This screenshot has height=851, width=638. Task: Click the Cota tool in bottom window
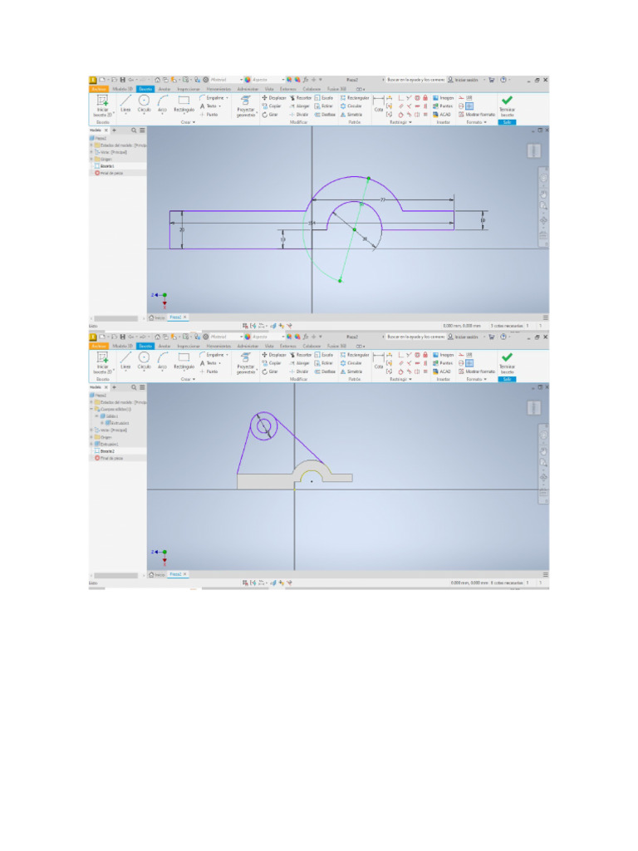[379, 361]
